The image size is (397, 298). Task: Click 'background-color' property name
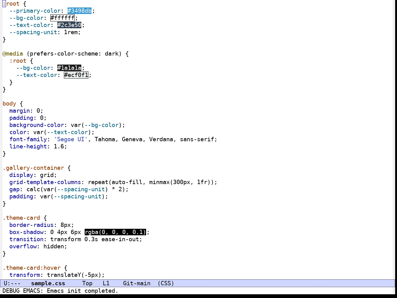(x=37, y=125)
